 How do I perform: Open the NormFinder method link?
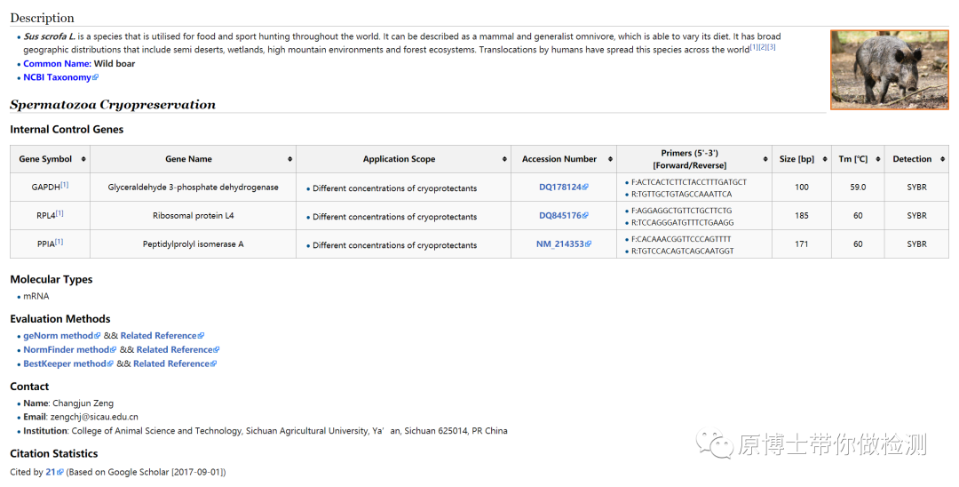(66, 350)
